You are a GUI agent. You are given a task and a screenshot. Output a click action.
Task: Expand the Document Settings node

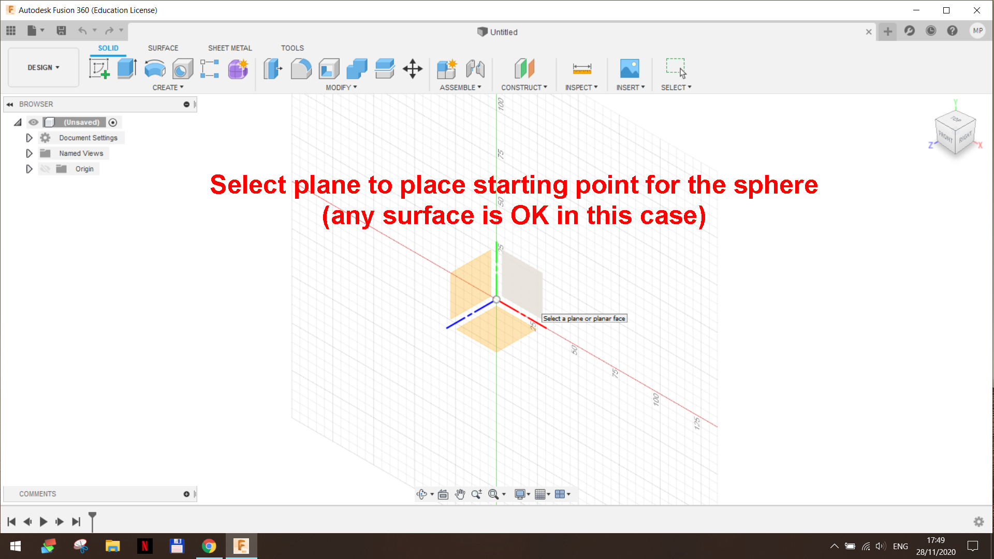(29, 138)
